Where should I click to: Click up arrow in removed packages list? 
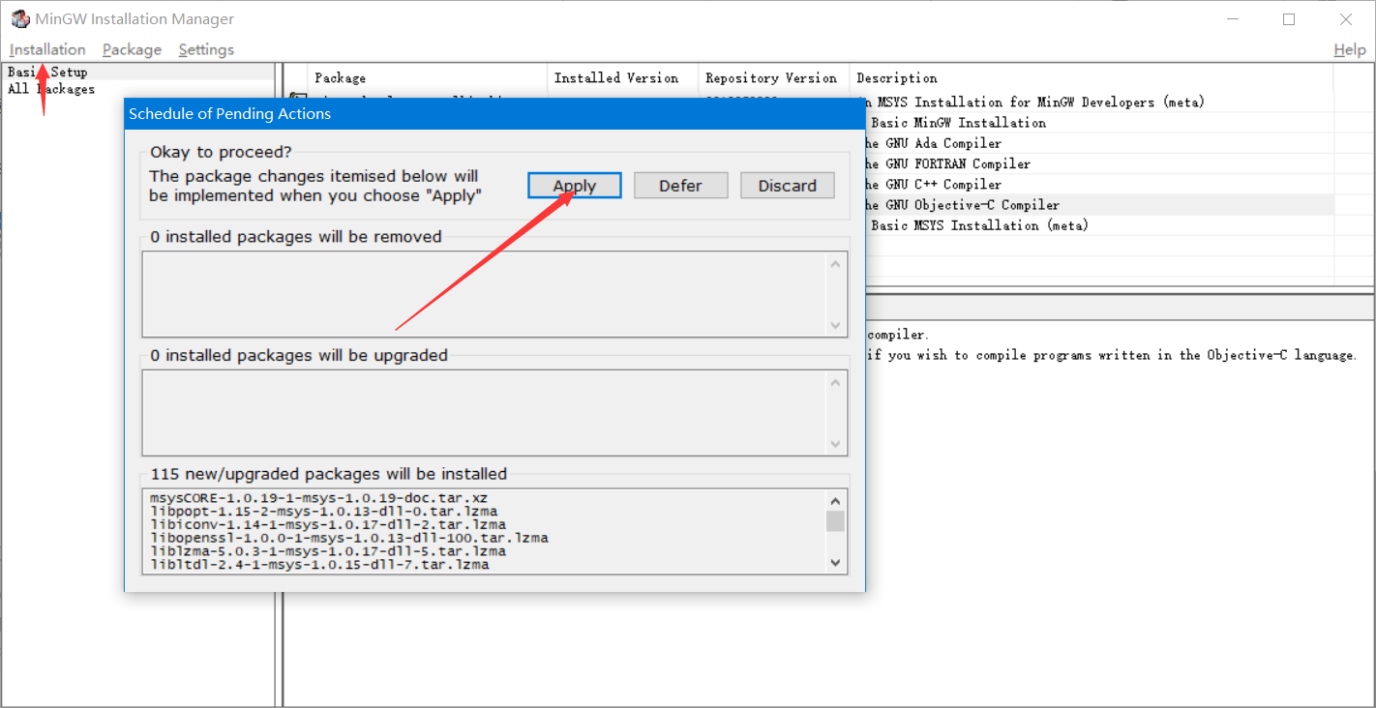(x=836, y=263)
